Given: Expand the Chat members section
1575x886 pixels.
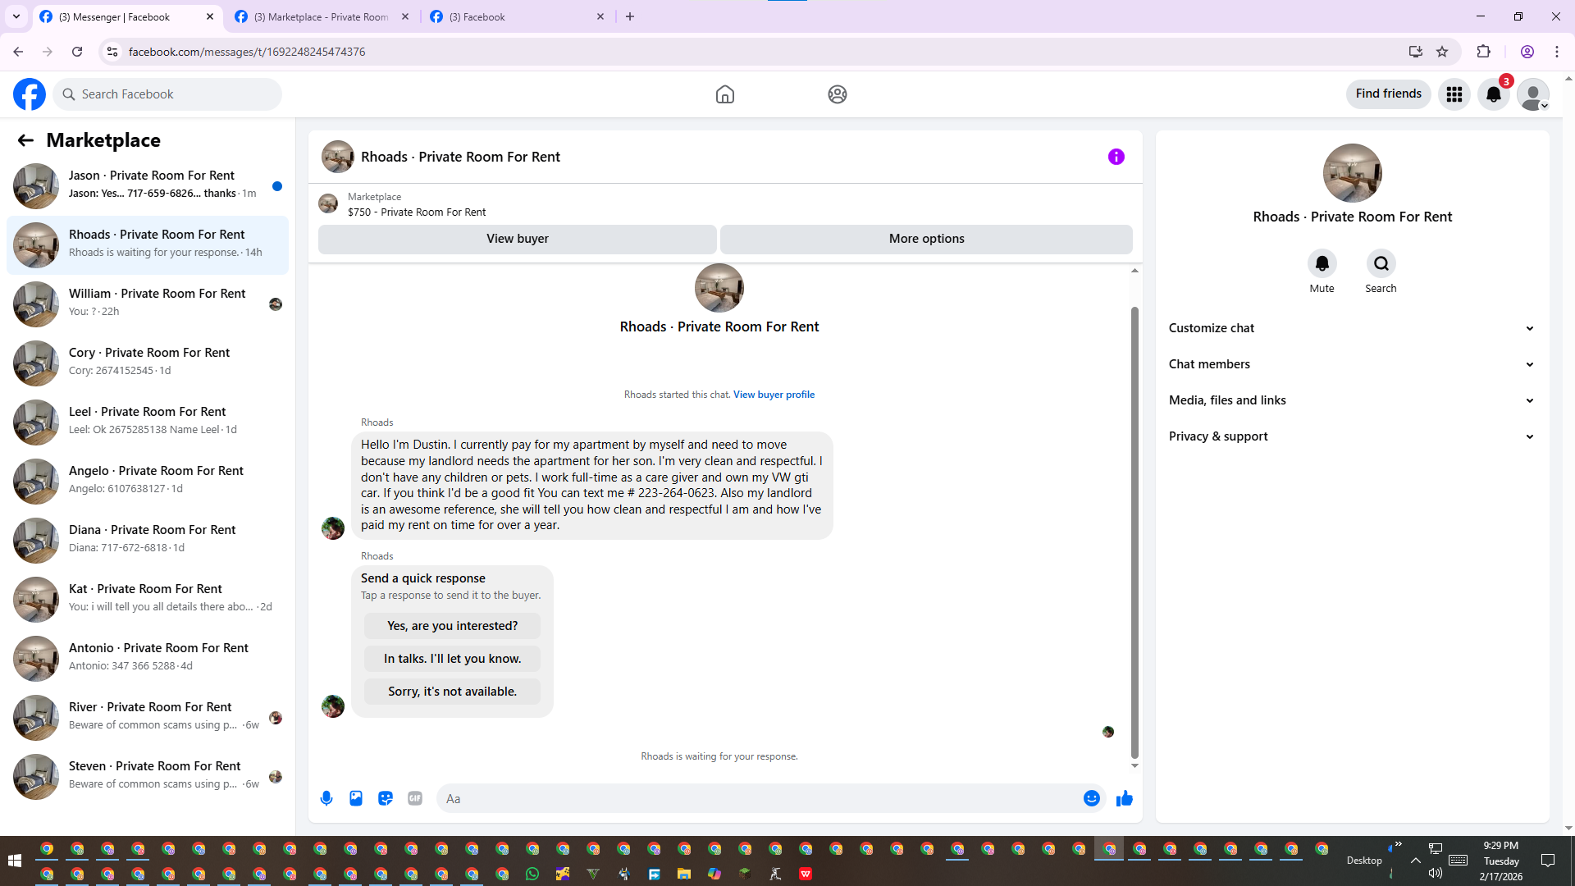Looking at the screenshot, I should tap(1351, 364).
